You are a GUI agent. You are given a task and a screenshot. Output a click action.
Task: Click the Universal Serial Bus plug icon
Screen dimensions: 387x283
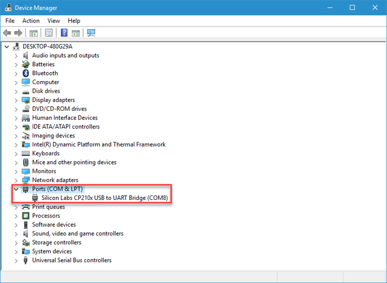tap(25, 260)
